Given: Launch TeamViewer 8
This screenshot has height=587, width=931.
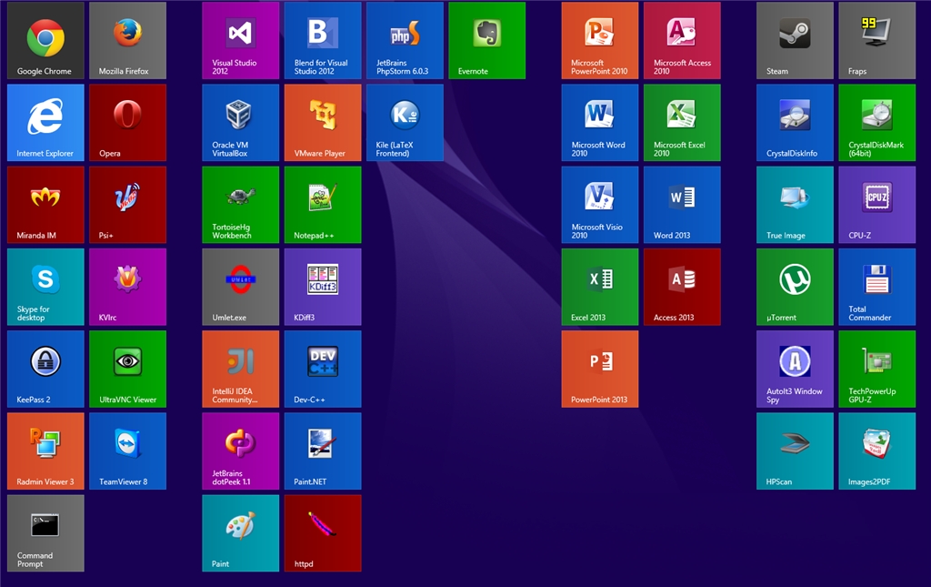Looking at the screenshot, I should pos(127,450).
